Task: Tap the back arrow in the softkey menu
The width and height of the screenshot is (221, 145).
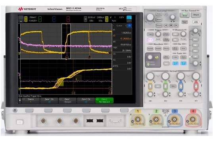Action: (20, 100)
